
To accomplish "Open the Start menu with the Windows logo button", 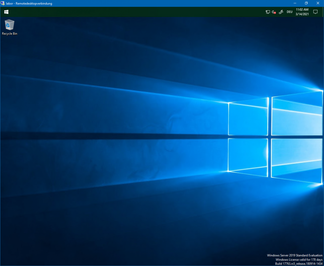I will tap(6, 12).
